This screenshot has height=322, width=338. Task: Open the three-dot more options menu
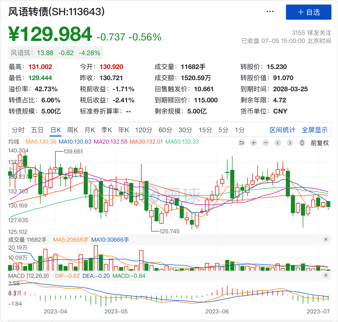click(x=270, y=12)
